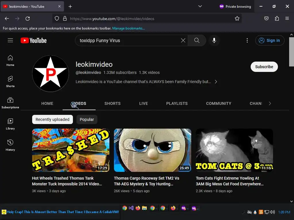
Task: Open History in the left sidebar
Action: click(x=10, y=145)
